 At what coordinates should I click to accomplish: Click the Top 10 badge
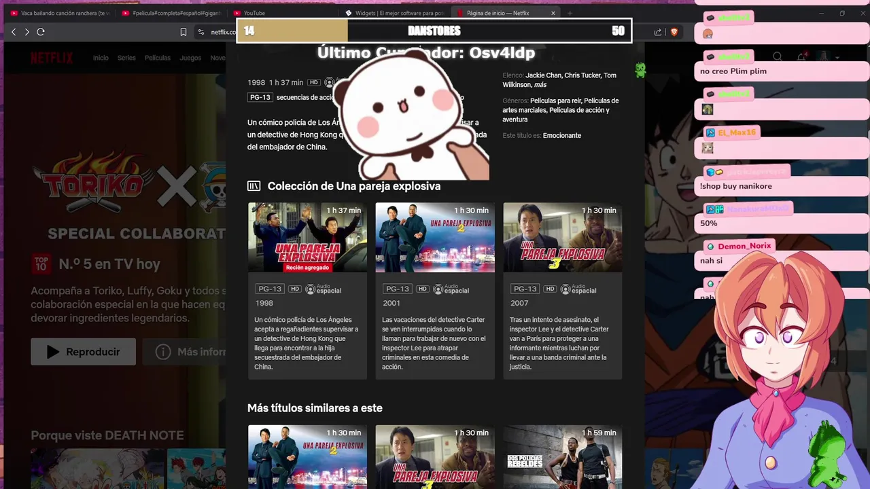(41, 264)
